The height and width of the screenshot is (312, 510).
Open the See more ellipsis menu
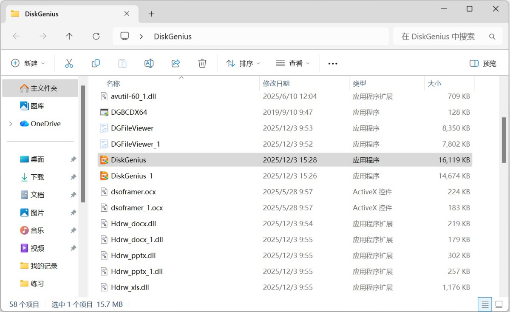tap(333, 63)
